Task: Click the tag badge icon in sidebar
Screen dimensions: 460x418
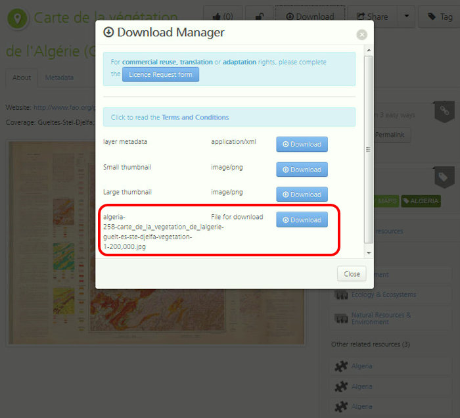Action: (x=444, y=177)
